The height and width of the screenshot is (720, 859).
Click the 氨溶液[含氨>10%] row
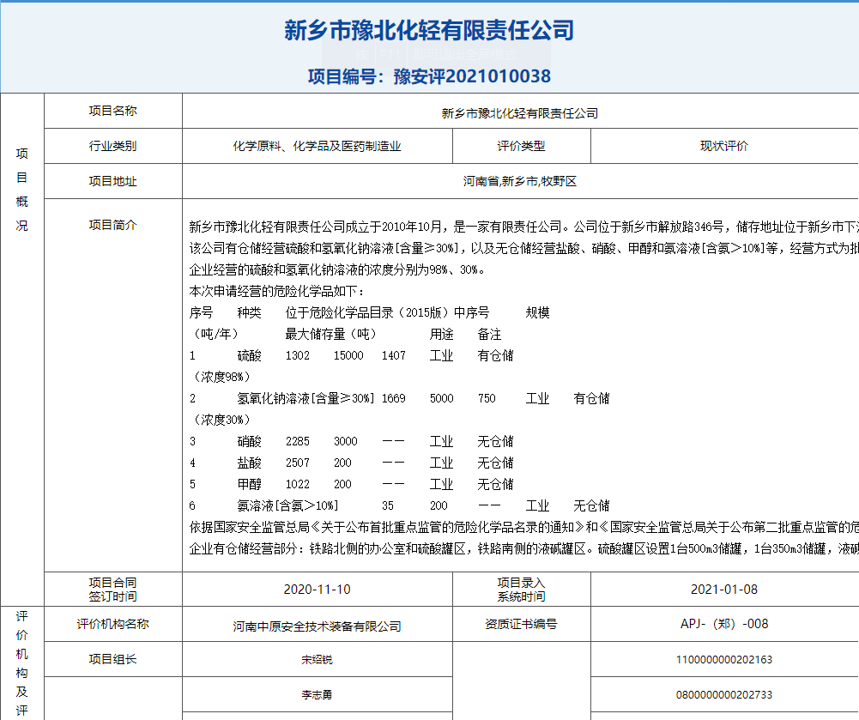click(x=399, y=505)
